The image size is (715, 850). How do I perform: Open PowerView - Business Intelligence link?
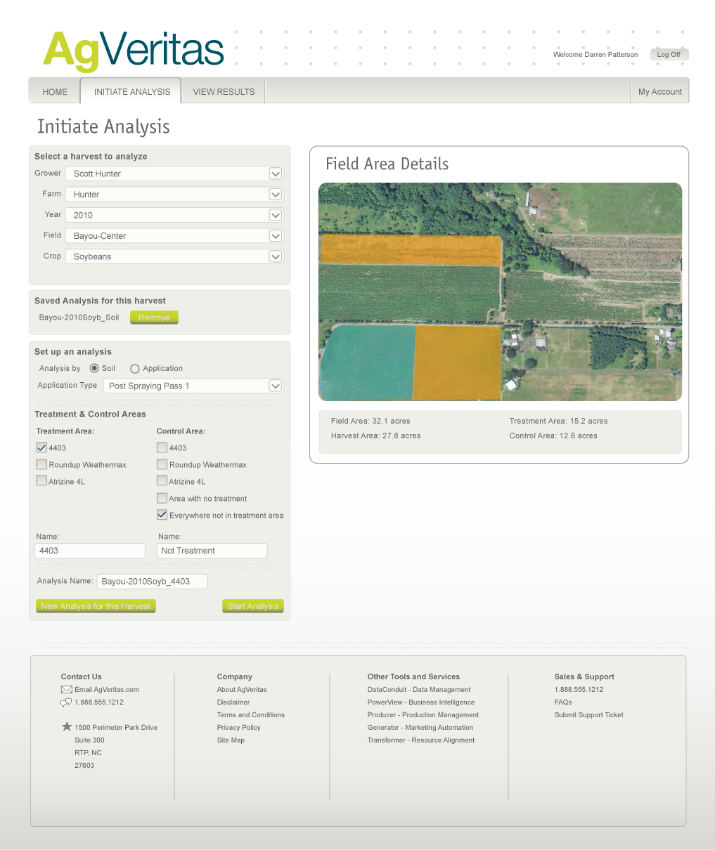tap(421, 702)
